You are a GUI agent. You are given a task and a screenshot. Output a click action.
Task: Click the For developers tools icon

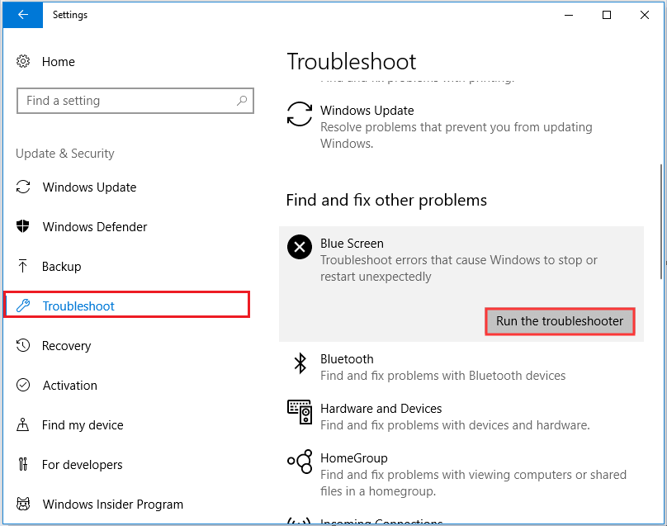tap(23, 465)
